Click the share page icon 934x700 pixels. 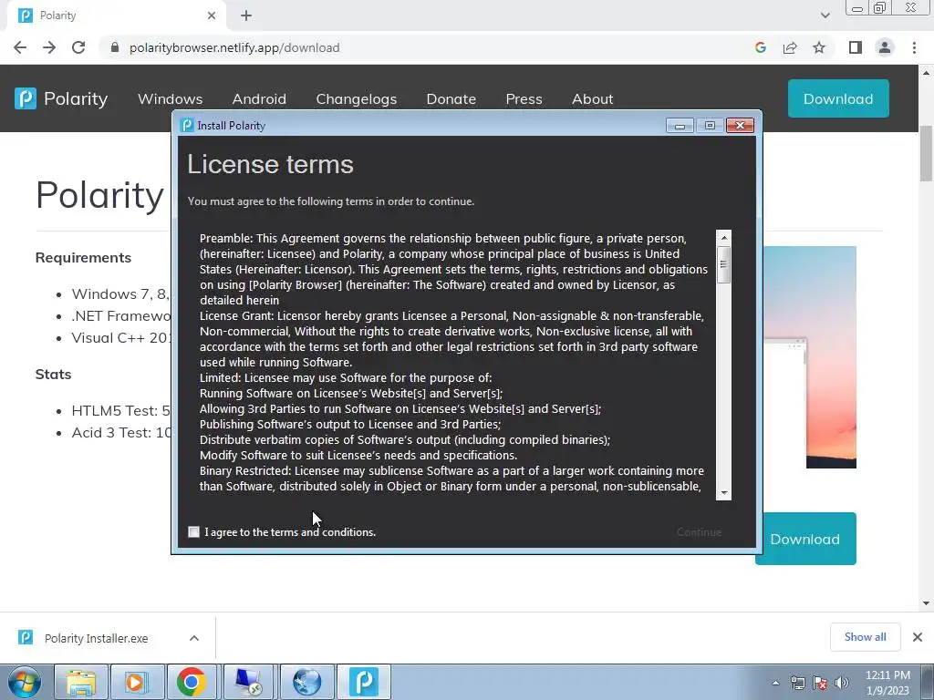pyautogui.click(x=790, y=47)
